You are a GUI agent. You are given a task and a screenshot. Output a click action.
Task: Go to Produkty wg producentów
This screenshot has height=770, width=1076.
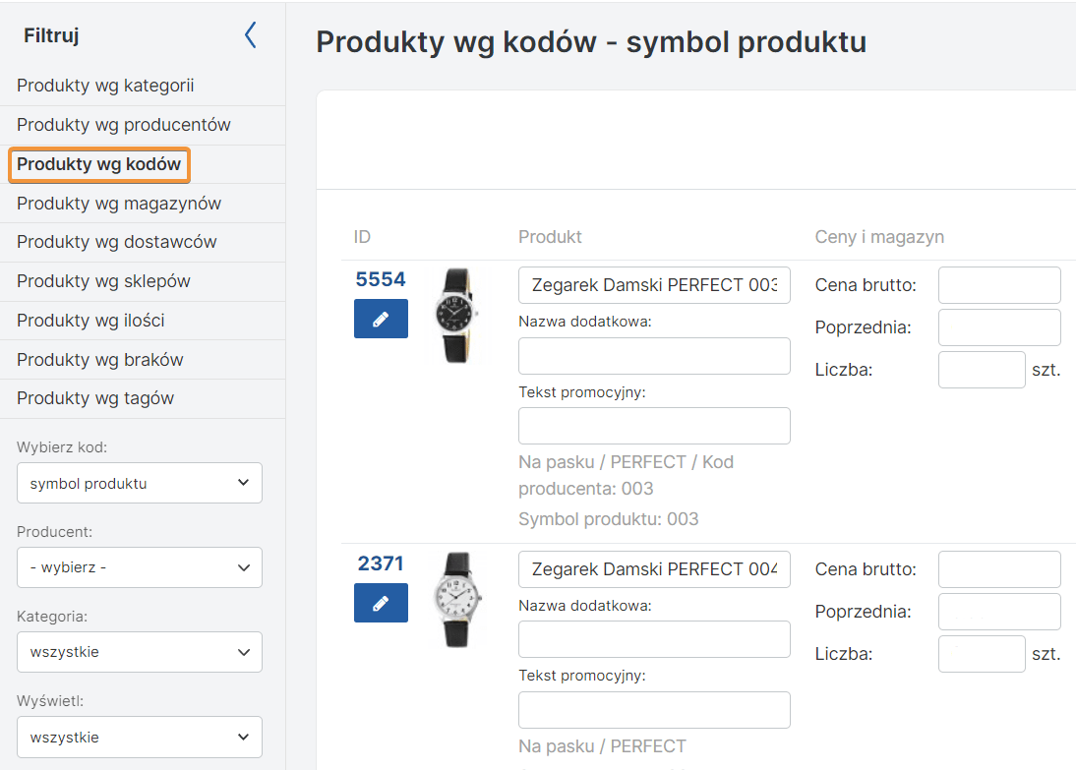tap(124, 125)
